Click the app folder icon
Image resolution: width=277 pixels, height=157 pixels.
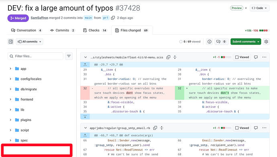click(x=17, y=69)
